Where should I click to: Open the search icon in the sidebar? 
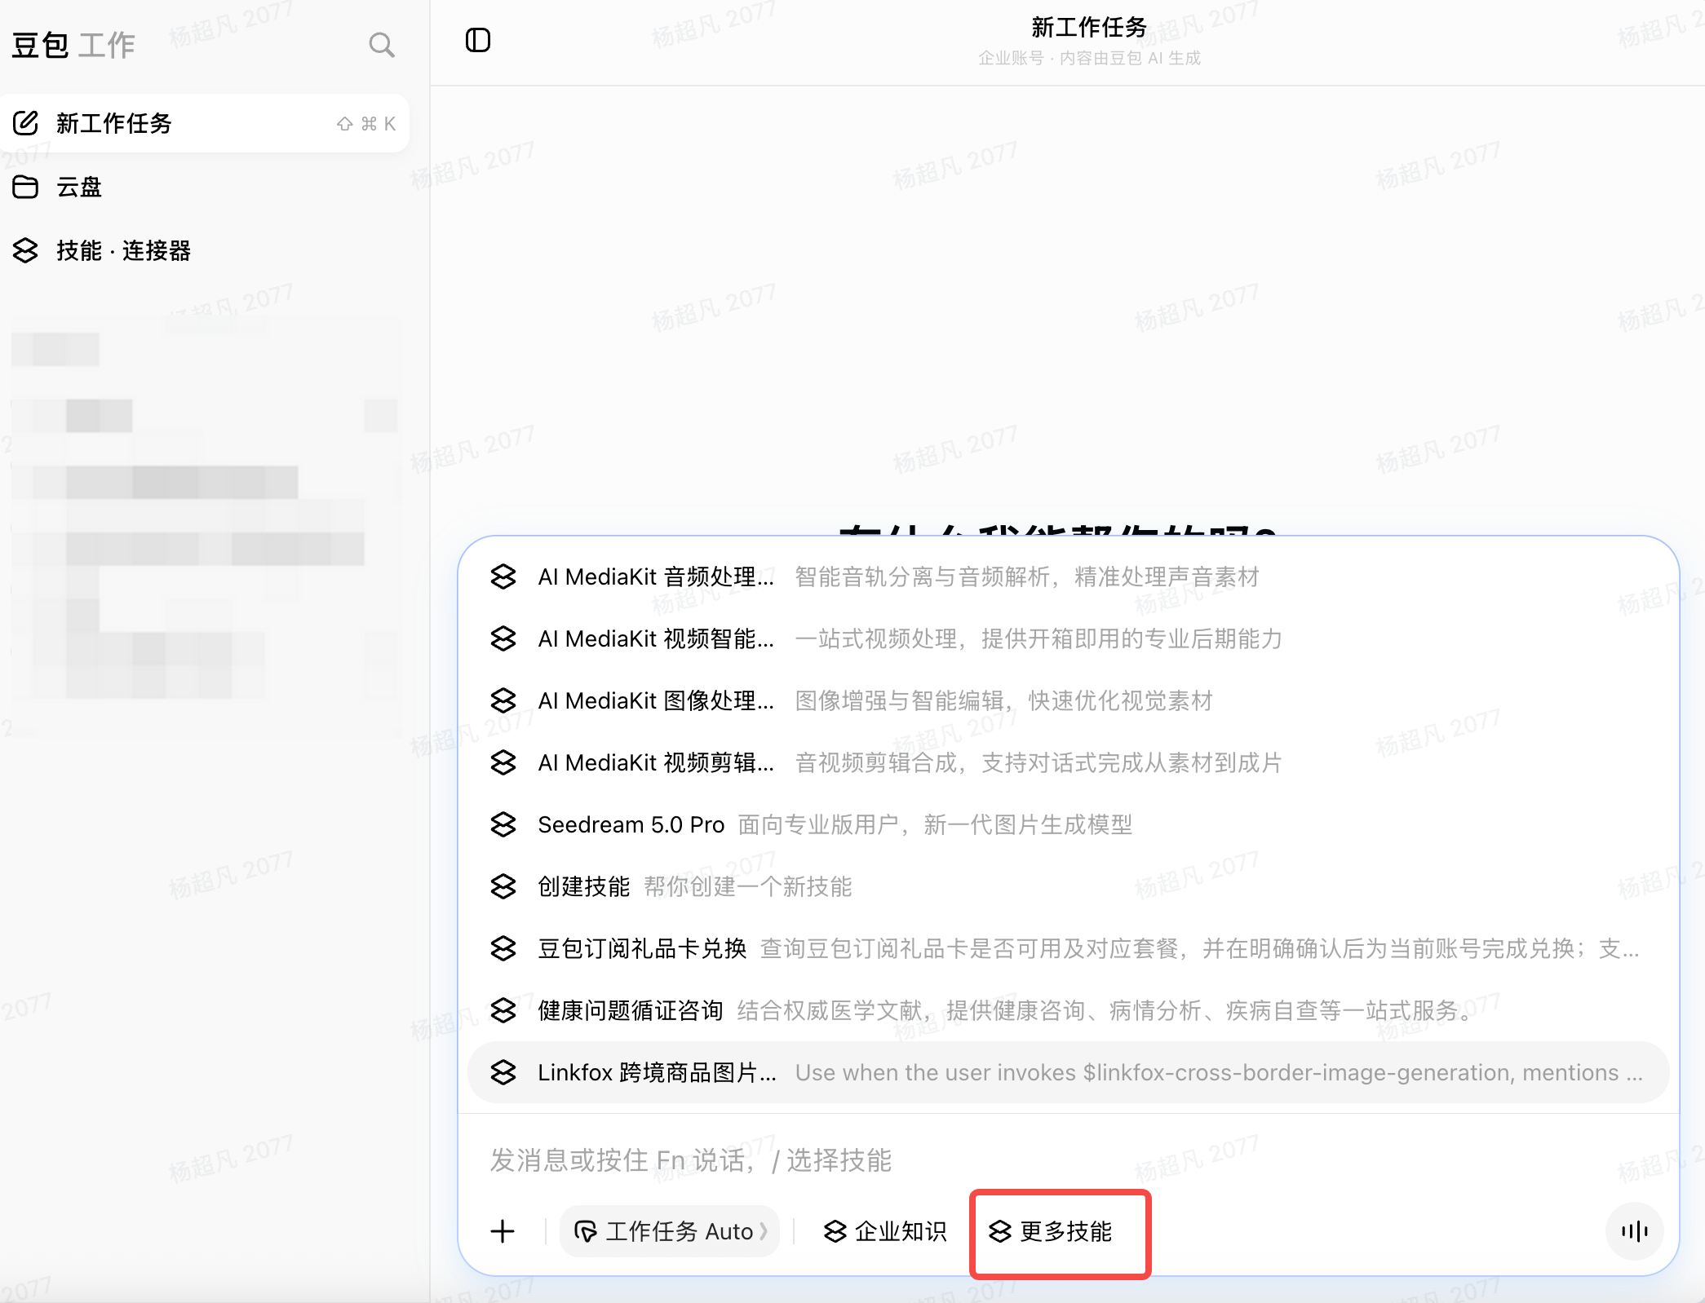(381, 45)
